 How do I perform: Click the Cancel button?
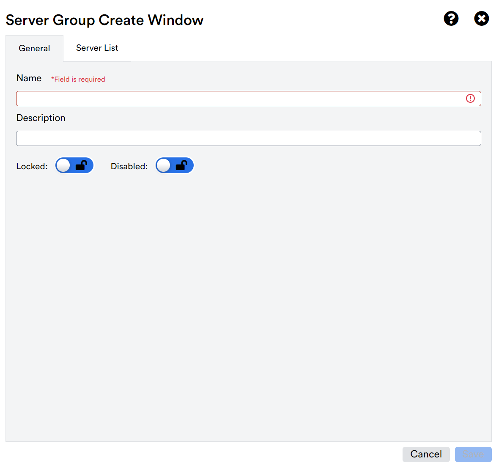(426, 454)
